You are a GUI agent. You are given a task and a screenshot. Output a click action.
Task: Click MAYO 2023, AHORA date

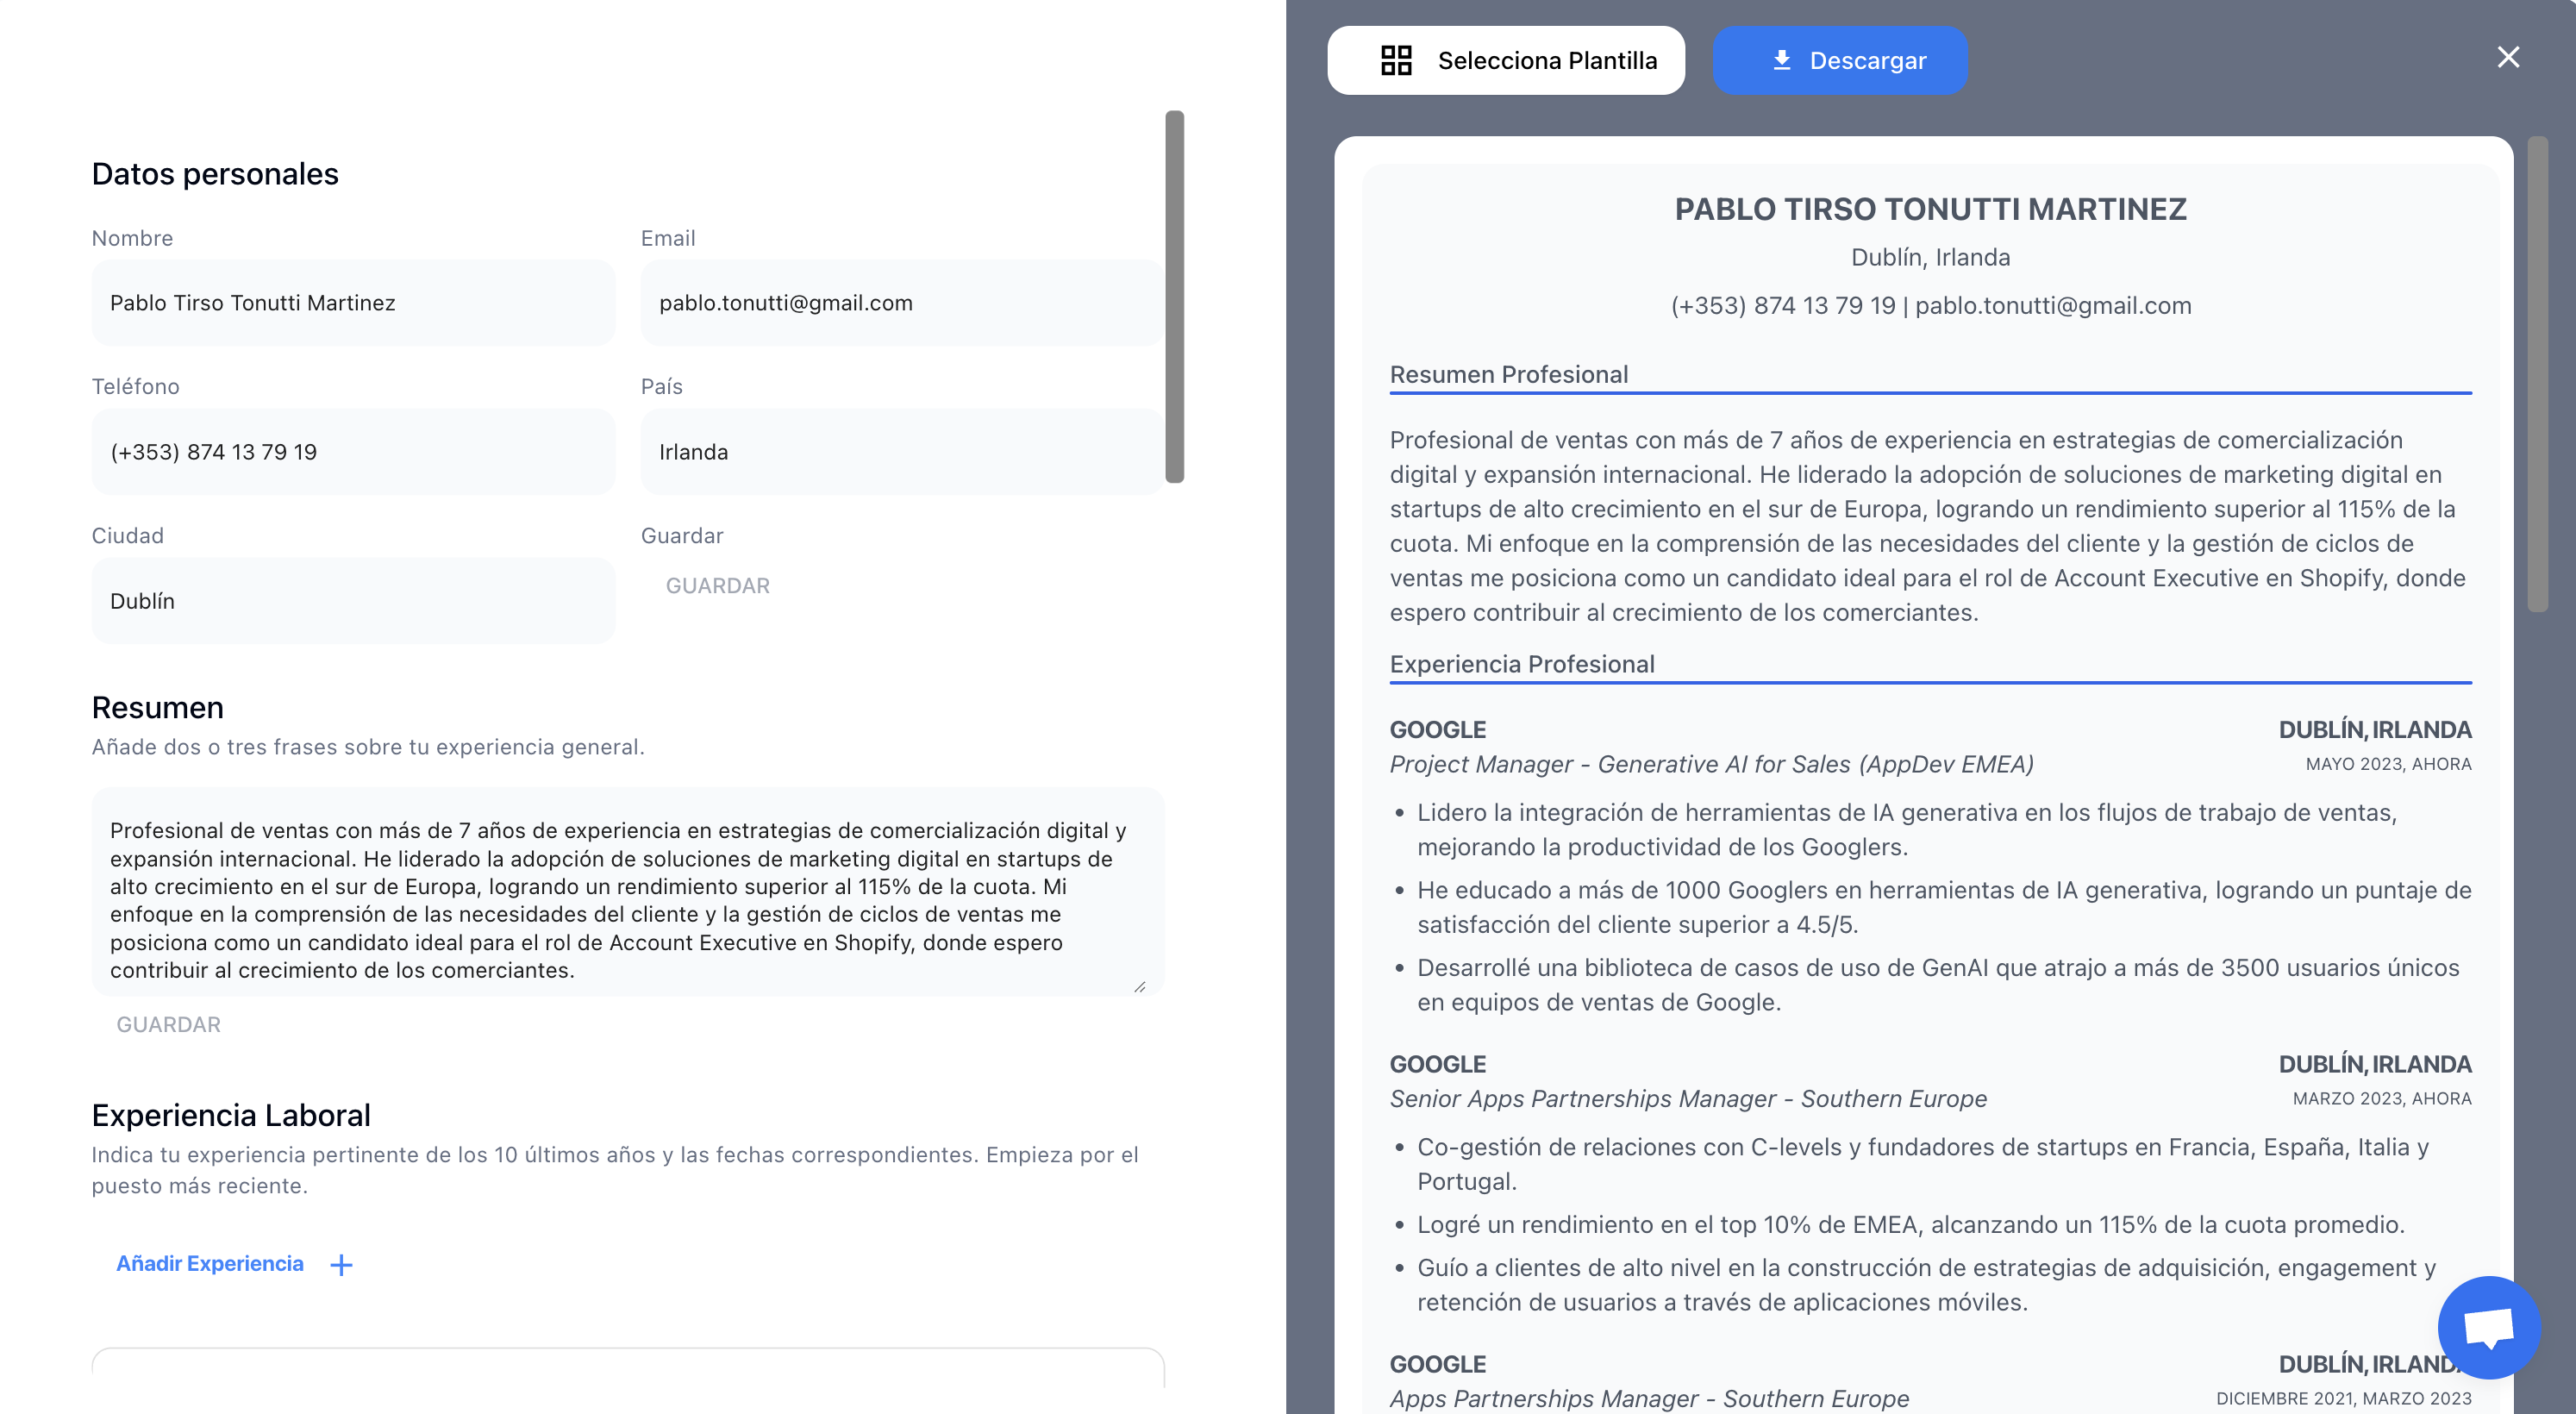point(2388,764)
